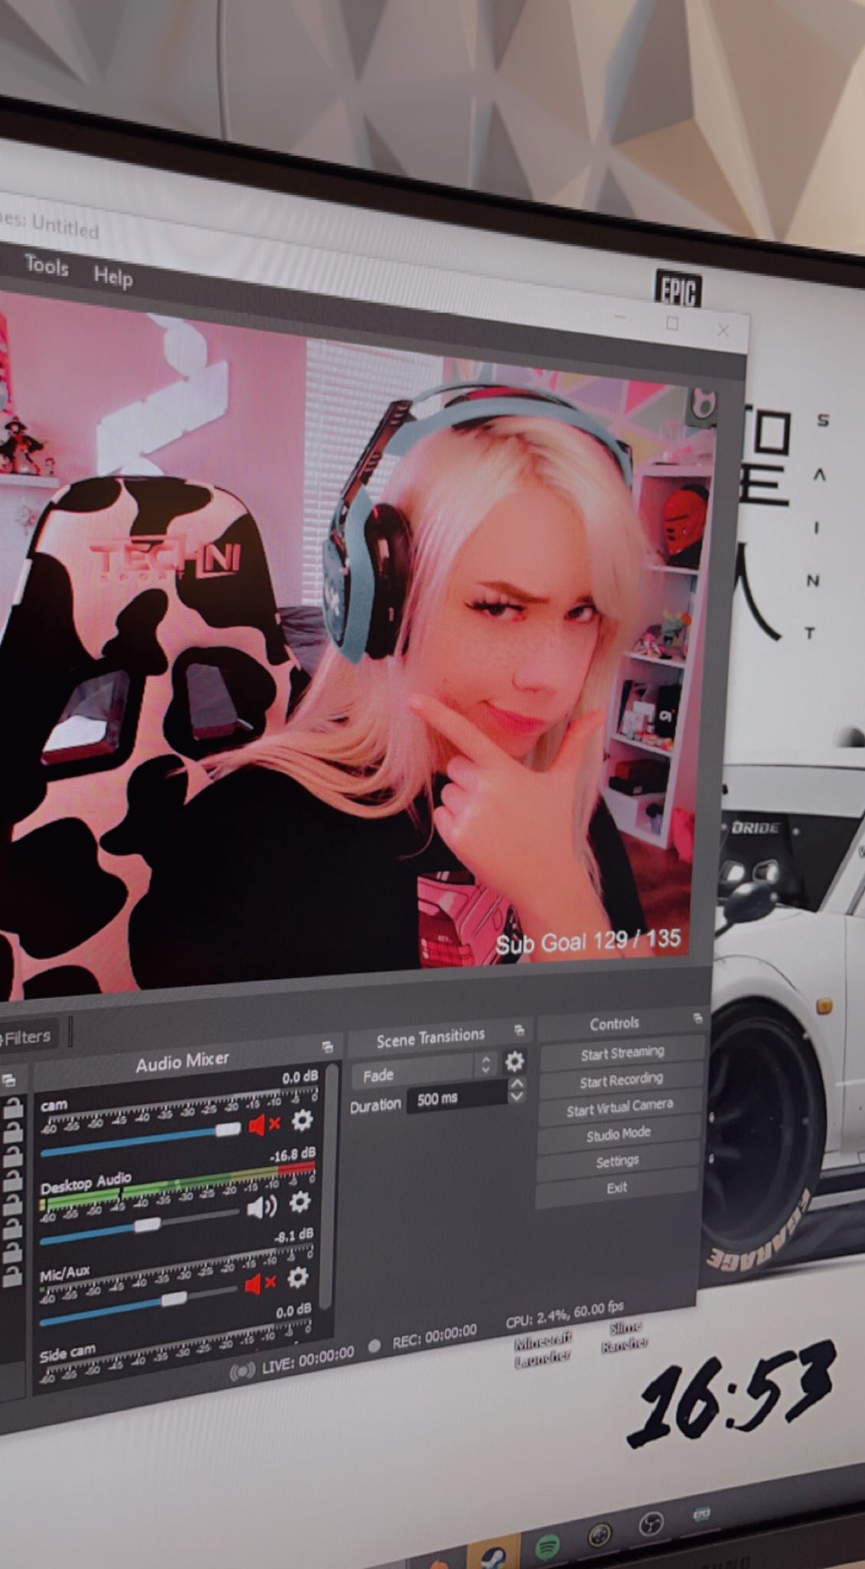
Task: Open the Help menu
Action: click(x=113, y=276)
